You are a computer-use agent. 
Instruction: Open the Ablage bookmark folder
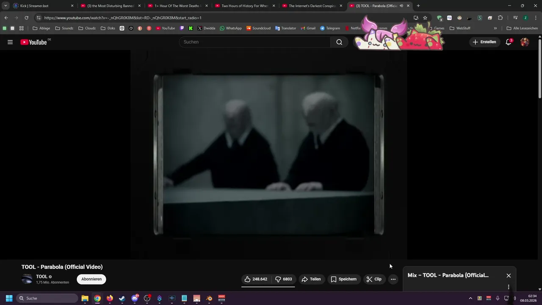pos(41,28)
